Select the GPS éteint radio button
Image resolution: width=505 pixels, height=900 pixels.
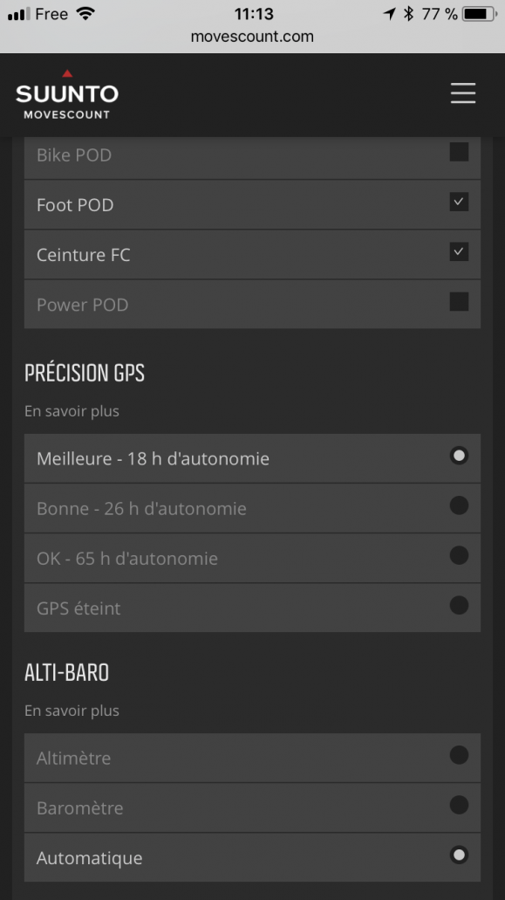(459, 605)
